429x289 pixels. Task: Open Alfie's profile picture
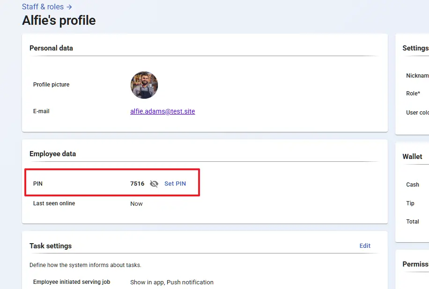144,85
